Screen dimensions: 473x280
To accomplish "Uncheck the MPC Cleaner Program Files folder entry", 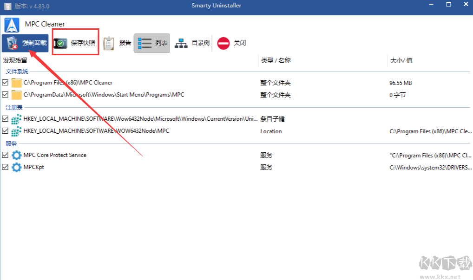I will click(5, 82).
